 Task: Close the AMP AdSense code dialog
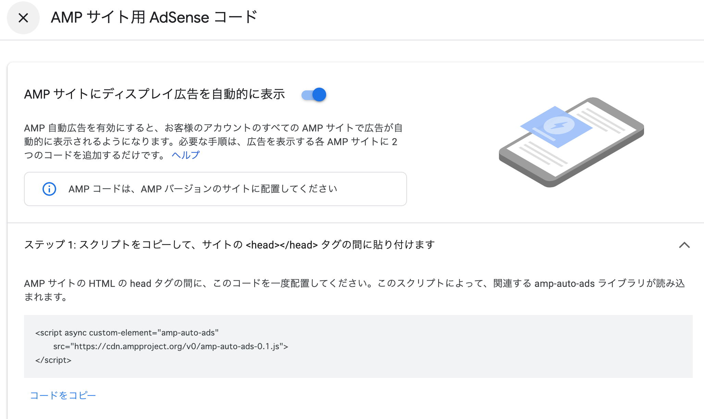(x=23, y=18)
